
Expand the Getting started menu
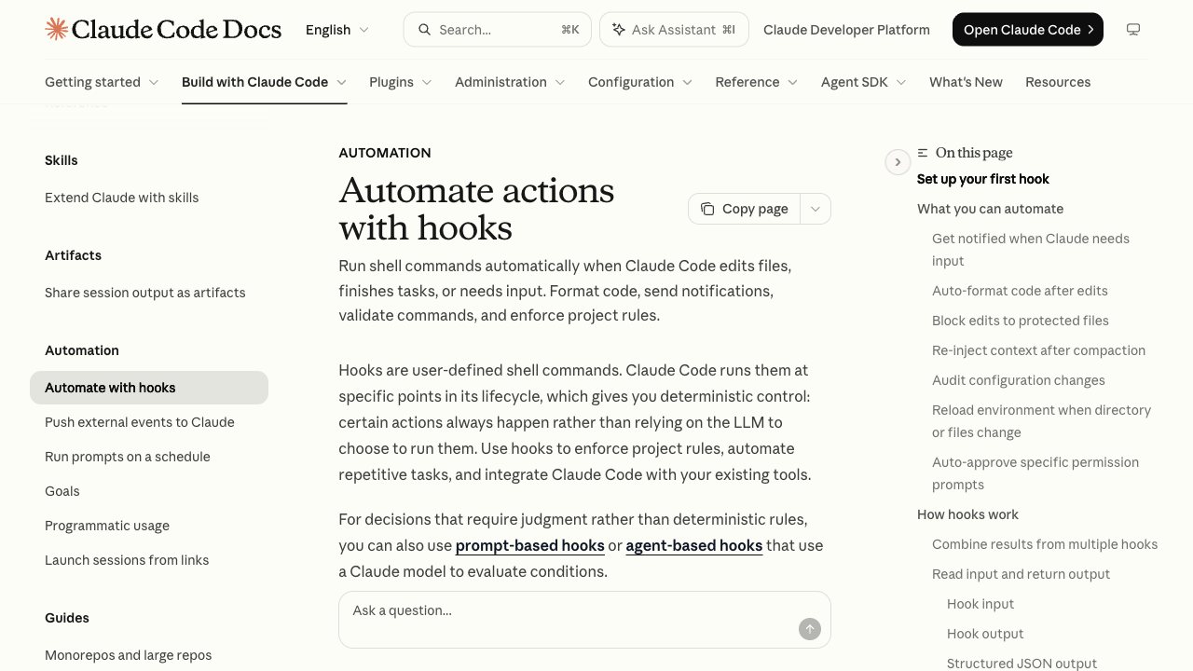[x=102, y=82]
